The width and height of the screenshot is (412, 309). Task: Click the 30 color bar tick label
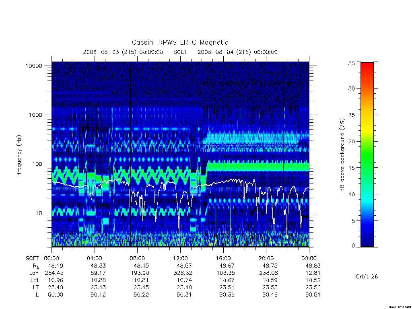tap(352, 88)
